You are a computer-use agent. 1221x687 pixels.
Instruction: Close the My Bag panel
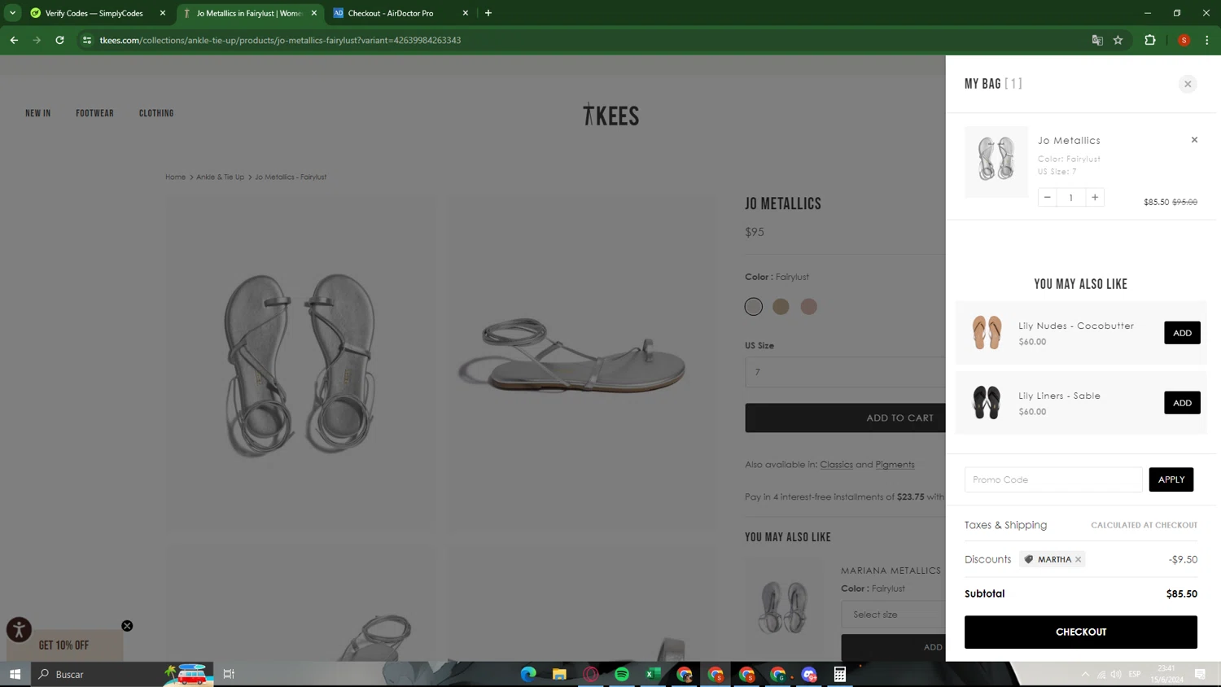[x=1188, y=84]
